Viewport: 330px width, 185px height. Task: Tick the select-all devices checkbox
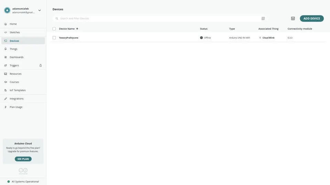[54, 29]
